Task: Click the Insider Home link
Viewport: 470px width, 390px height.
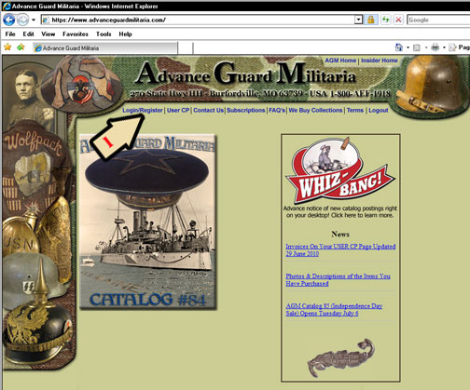Action: (380, 61)
